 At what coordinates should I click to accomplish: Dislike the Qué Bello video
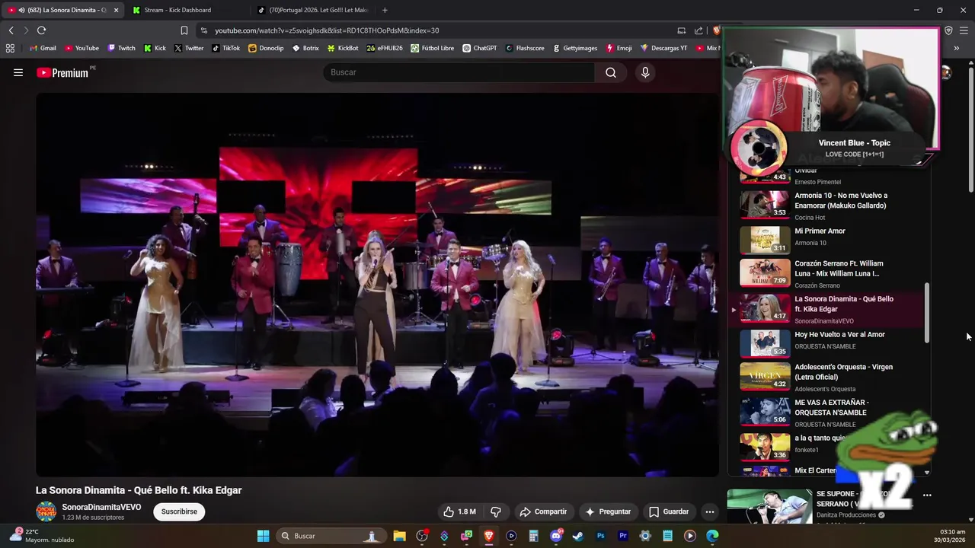click(x=496, y=511)
